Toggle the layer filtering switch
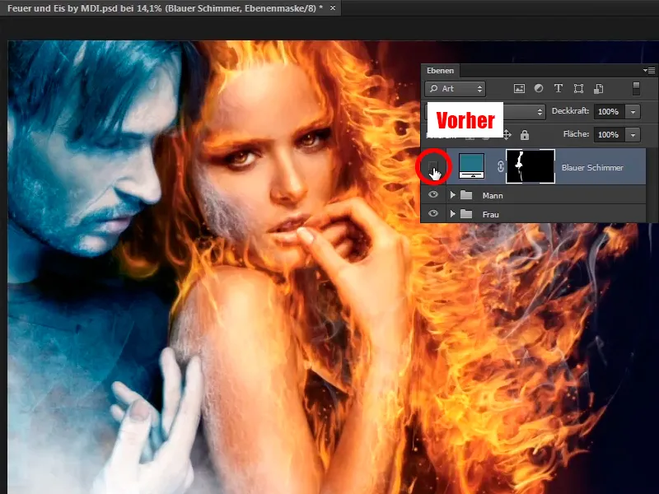 636,88
